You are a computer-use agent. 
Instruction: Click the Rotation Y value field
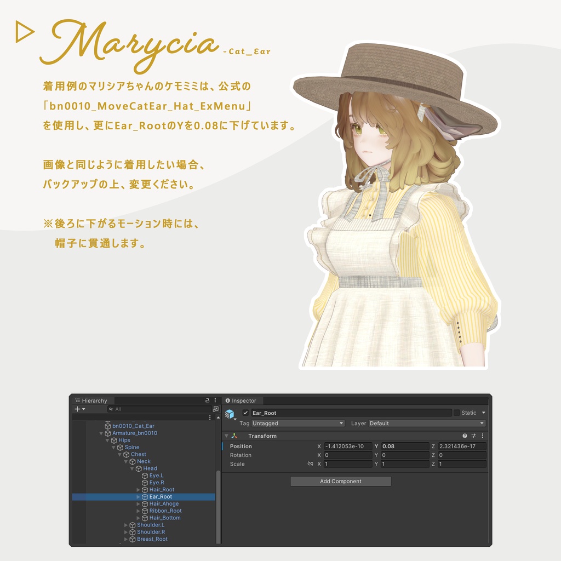coord(405,455)
